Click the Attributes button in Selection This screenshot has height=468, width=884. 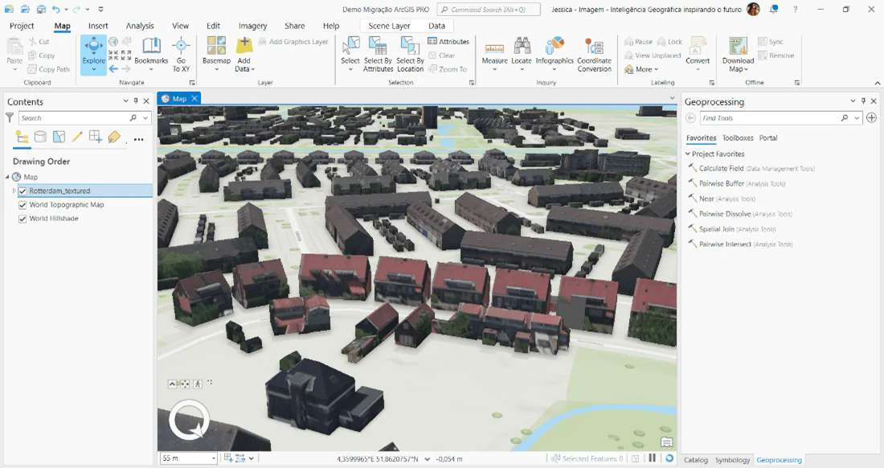point(448,42)
